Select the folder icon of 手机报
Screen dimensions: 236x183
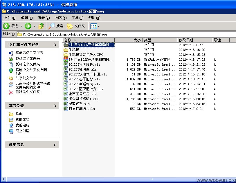[x=66, y=50]
